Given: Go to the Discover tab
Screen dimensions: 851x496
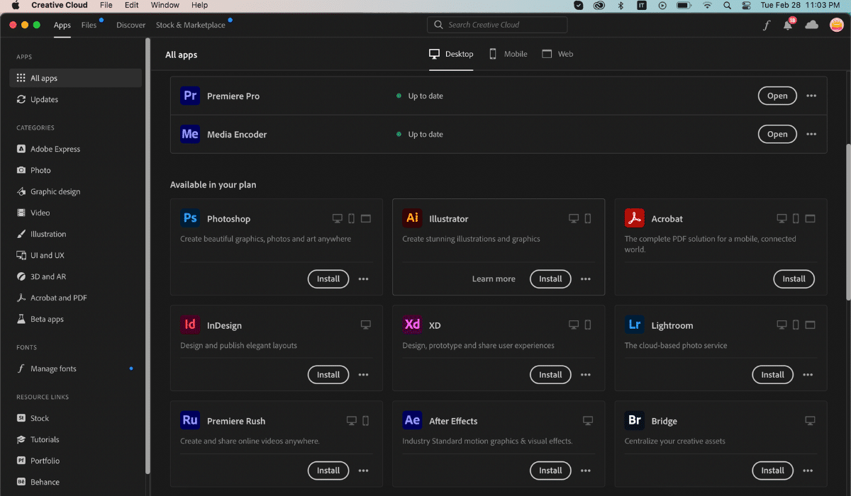Looking at the screenshot, I should 131,25.
